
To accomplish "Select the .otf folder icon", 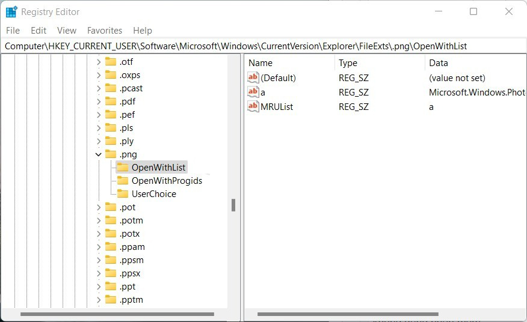I will coord(111,62).
